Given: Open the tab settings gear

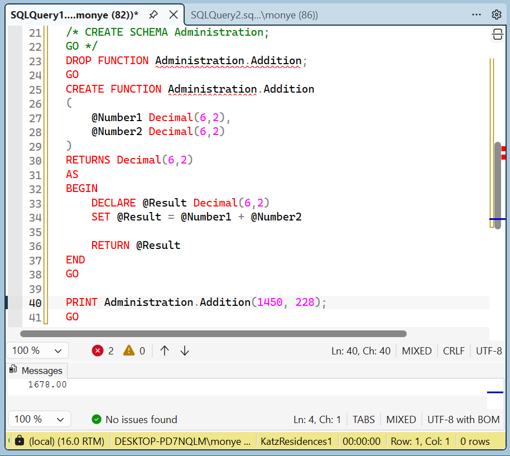Looking at the screenshot, I should click(x=497, y=15).
